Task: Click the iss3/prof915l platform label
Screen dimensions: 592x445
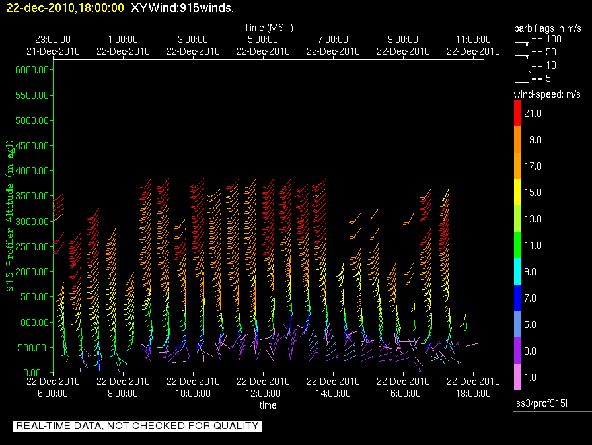Action: tap(537, 403)
